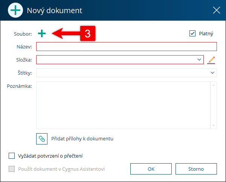Image resolution: width=226 pixels, height=182 pixels.
Task: Click the Štítky: label text
Action: tap(24, 73)
